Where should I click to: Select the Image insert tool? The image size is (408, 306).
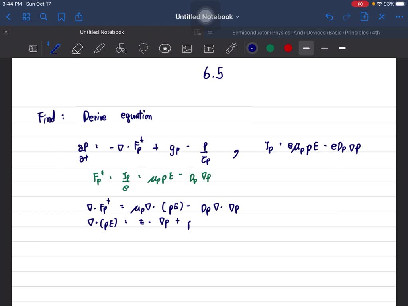(x=186, y=49)
